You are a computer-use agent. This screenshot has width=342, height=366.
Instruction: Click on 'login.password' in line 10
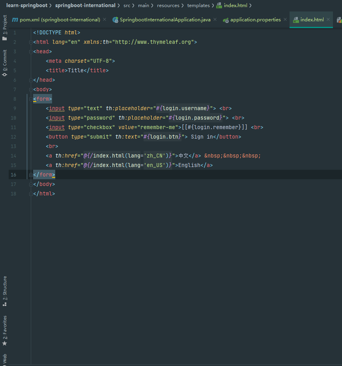pyautogui.click(x=197, y=118)
